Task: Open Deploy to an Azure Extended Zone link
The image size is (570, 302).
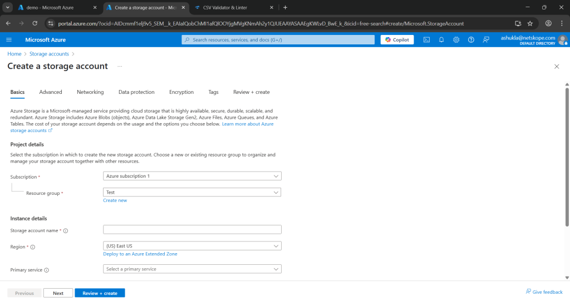Action: click(x=140, y=254)
